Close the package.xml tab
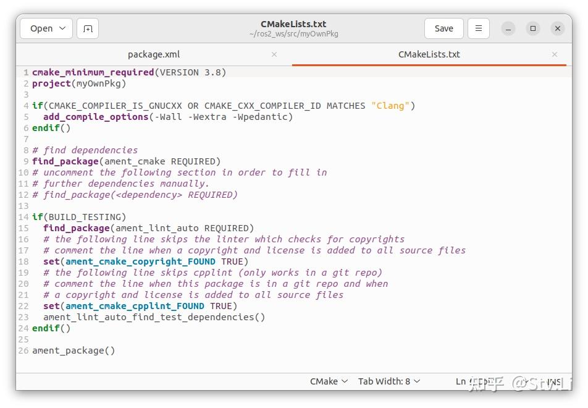Image resolution: width=588 pixels, height=408 pixels. [274, 54]
